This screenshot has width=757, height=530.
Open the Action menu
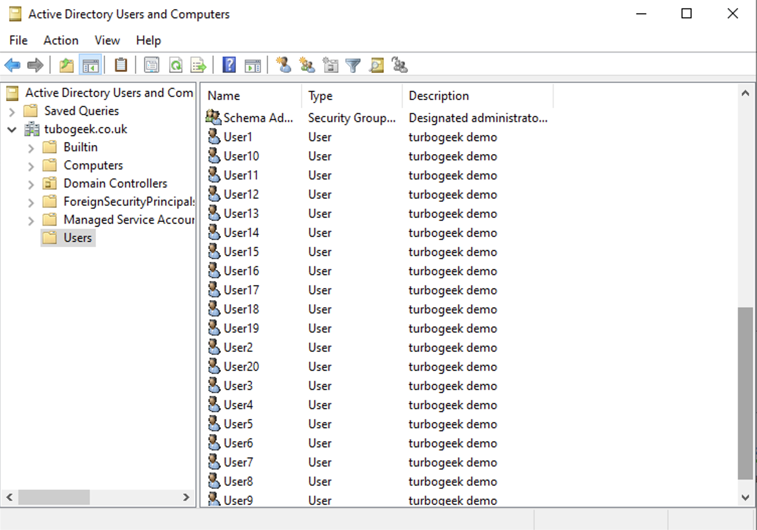pos(60,40)
